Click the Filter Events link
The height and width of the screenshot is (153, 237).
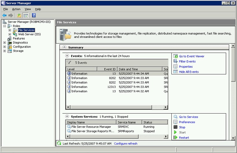(187, 61)
